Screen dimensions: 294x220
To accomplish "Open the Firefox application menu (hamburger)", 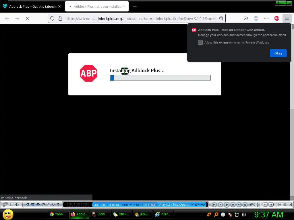I will pos(287,18).
